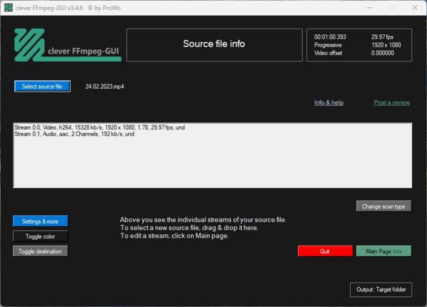Click the Output: Target folder button
This screenshot has height=307, width=427.
(x=381, y=290)
